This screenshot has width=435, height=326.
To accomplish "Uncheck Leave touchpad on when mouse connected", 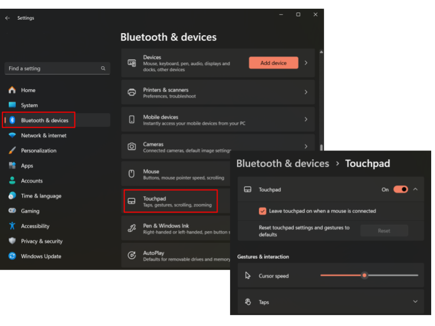I will (263, 211).
